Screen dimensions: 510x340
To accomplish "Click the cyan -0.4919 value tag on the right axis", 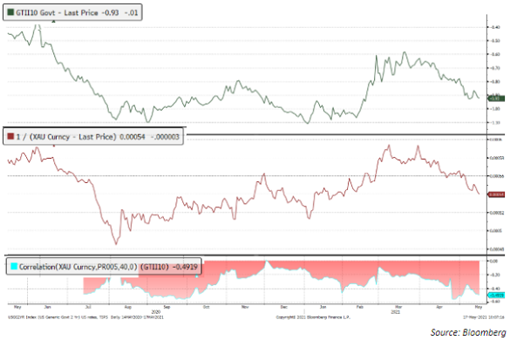I will [x=497, y=296].
